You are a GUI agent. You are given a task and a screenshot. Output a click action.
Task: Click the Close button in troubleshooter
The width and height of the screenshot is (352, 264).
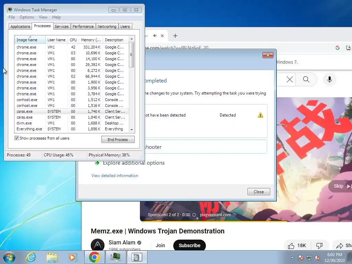point(258,192)
